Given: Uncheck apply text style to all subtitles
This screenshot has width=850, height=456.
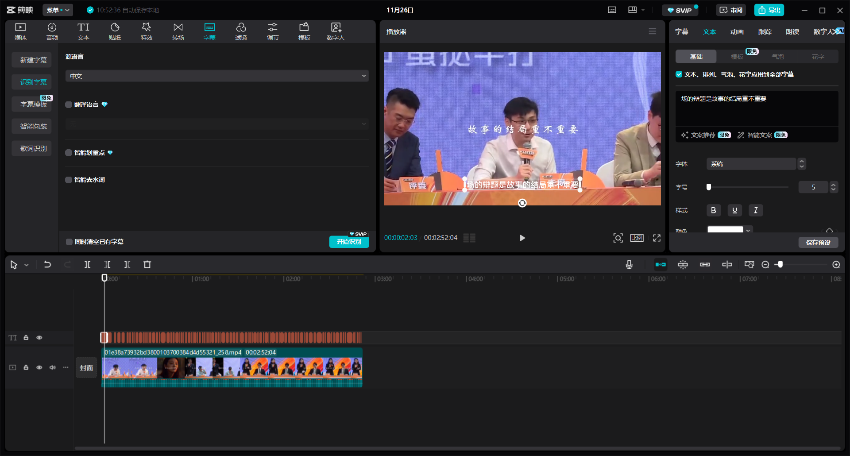Looking at the screenshot, I should click(679, 74).
